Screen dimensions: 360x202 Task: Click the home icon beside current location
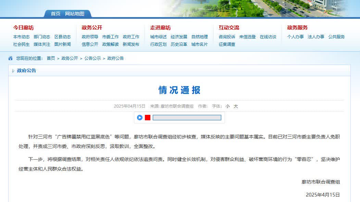(11, 58)
